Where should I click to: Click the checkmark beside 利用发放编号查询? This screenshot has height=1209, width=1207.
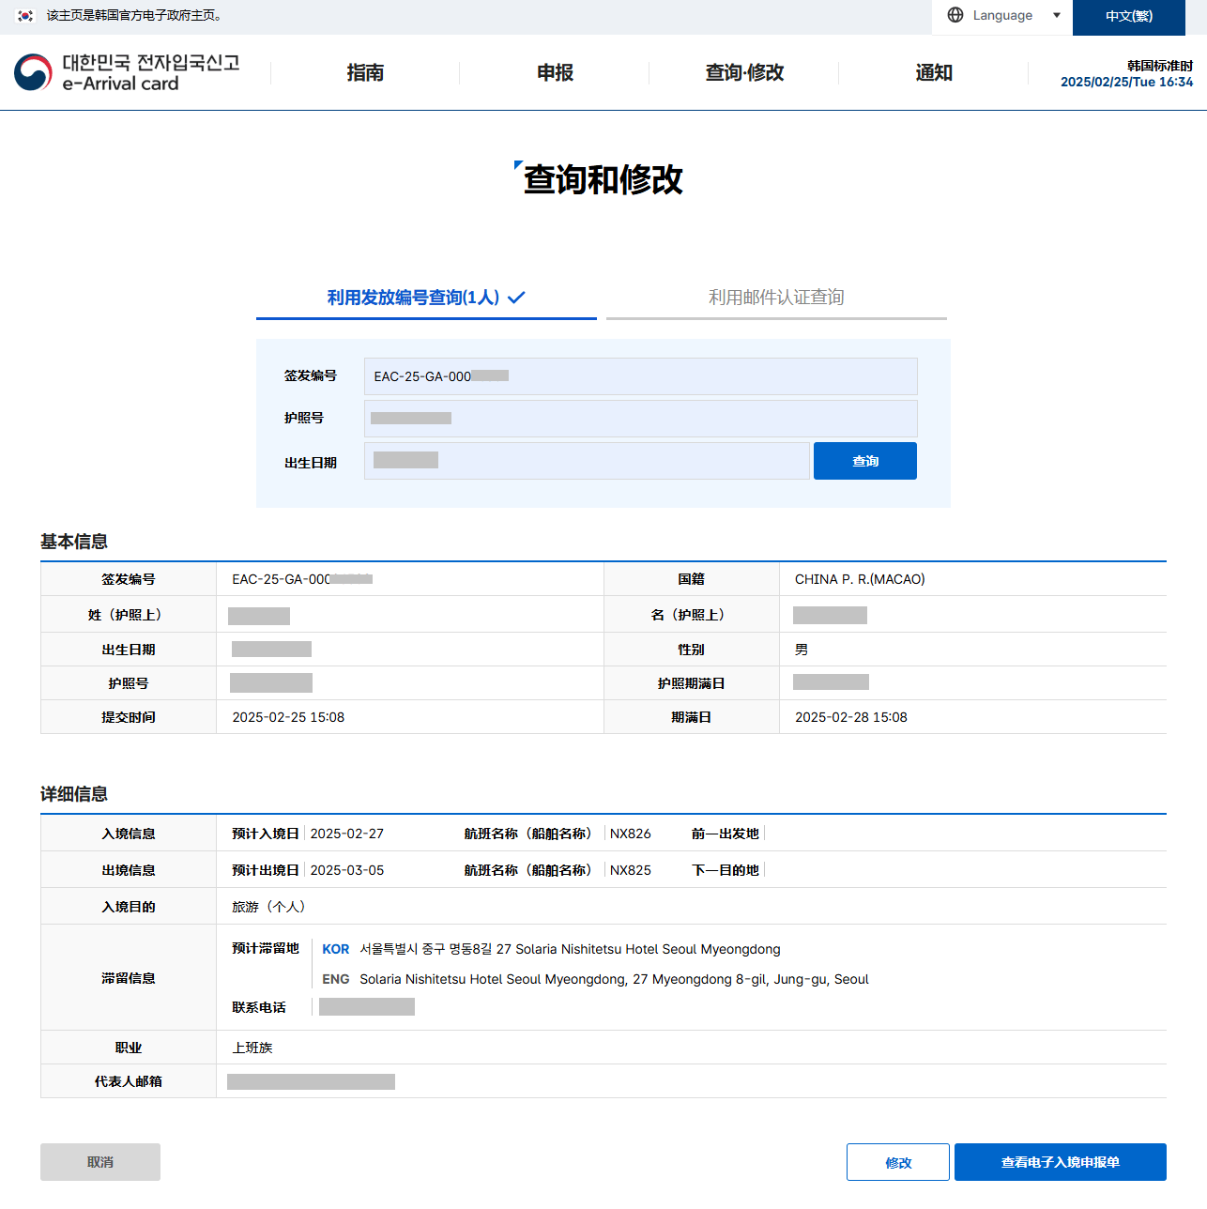click(516, 298)
